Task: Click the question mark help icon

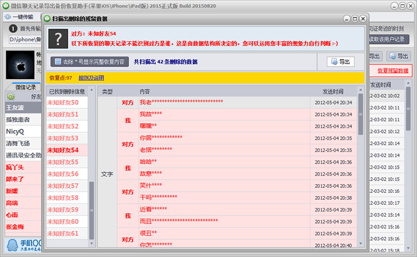Action: [58, 38]
